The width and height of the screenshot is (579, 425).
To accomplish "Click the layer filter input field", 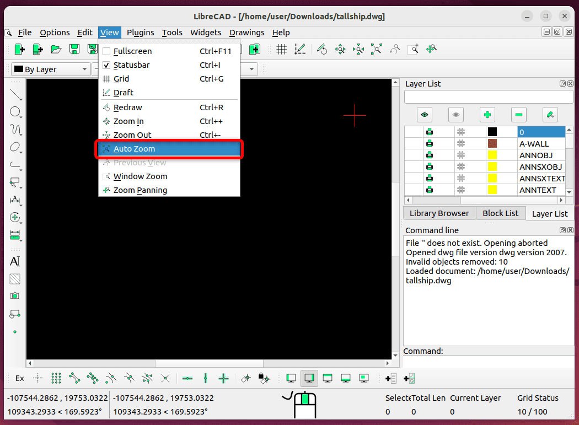I will 489,97.
